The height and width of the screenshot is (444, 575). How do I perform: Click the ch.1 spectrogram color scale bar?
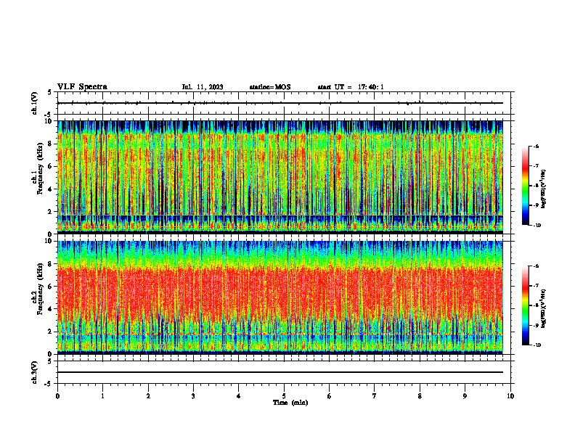pos(525,186)
